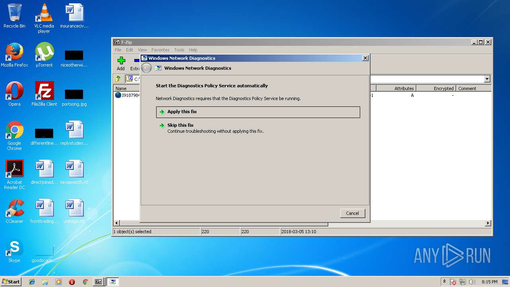This screenshot has height=287, width=510.
Task: Click the Cancel button in diagnostics dialog
Action: (x=353, y=213)
